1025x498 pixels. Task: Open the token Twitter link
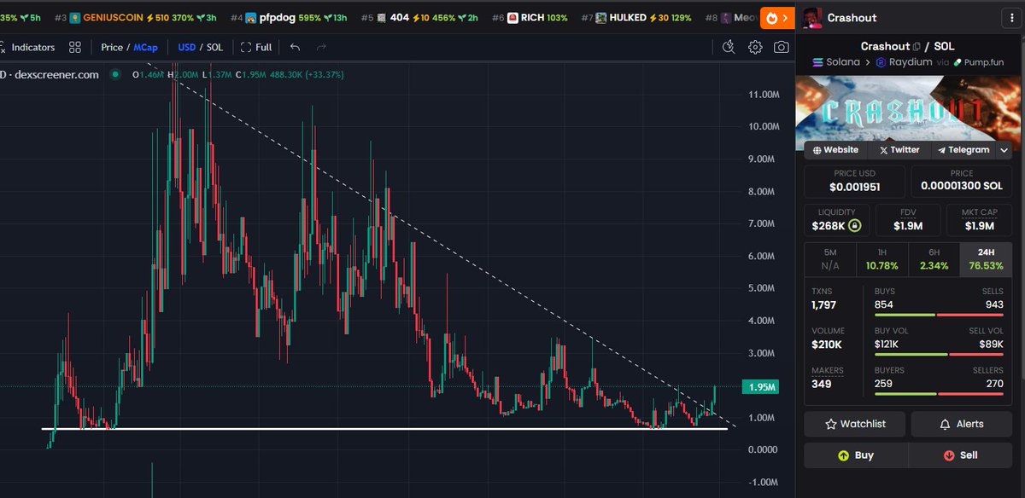899,150
